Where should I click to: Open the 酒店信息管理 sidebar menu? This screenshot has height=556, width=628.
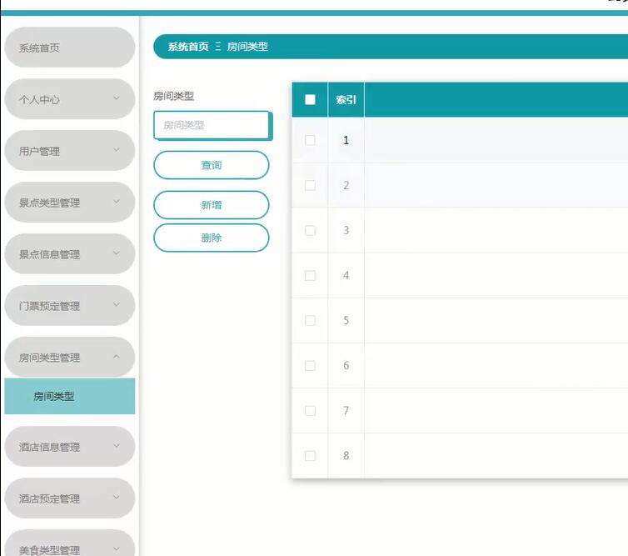click(x=69, y=447)
